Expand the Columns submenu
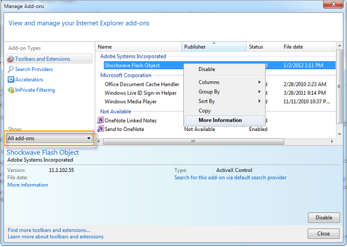The height and width of the screenshot is (247, 347). pos(223,83)
